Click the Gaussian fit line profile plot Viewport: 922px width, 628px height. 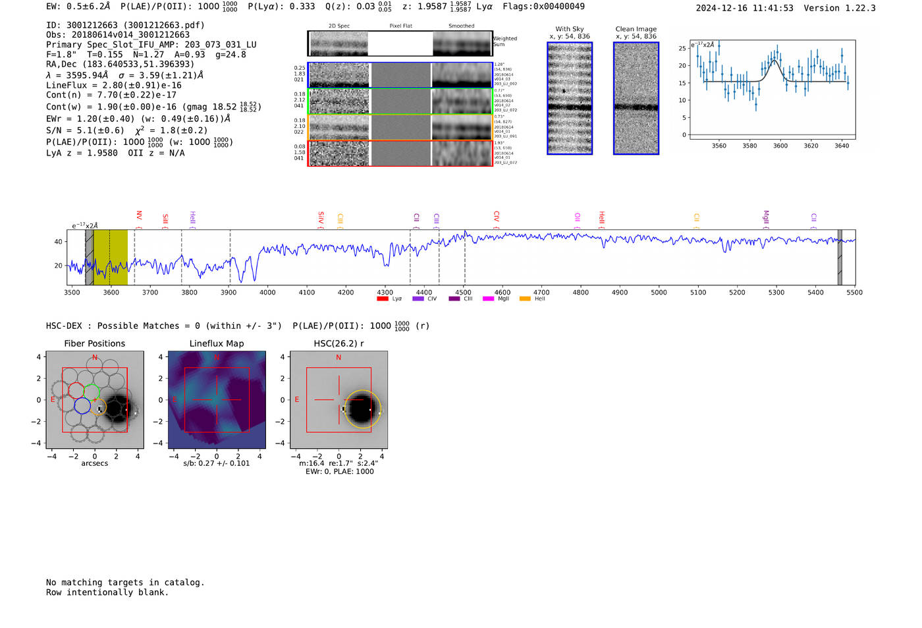772,89
